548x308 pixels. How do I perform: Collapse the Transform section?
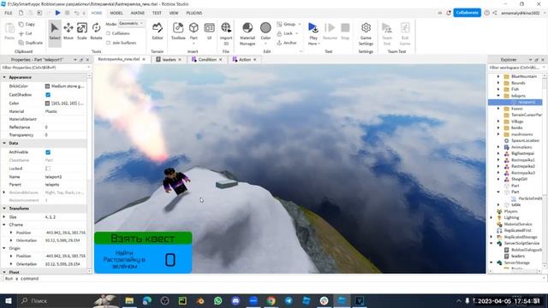coord(4,209)
